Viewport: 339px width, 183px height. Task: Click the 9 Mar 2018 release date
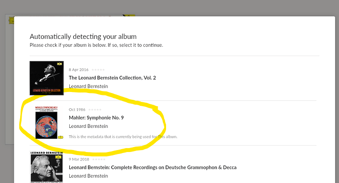point(79,159)
